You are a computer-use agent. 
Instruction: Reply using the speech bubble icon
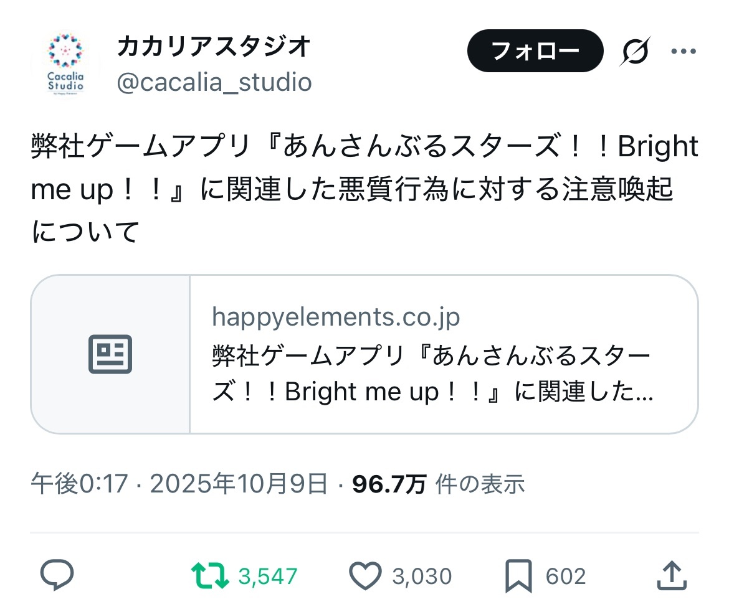pyautogui.click(x=57, y=576)
